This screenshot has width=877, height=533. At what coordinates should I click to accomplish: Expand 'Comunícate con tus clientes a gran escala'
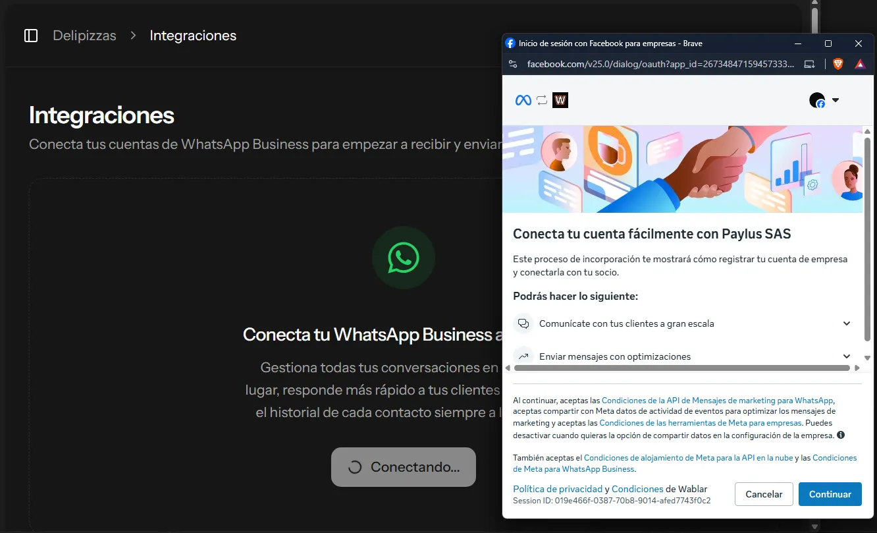(682, 323)
